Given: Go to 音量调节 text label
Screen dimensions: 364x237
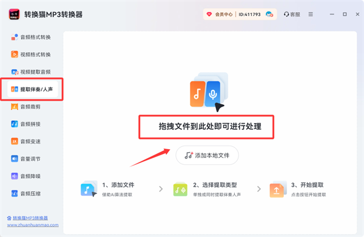Looking at the screenshot, I should [x=30, y=159].
